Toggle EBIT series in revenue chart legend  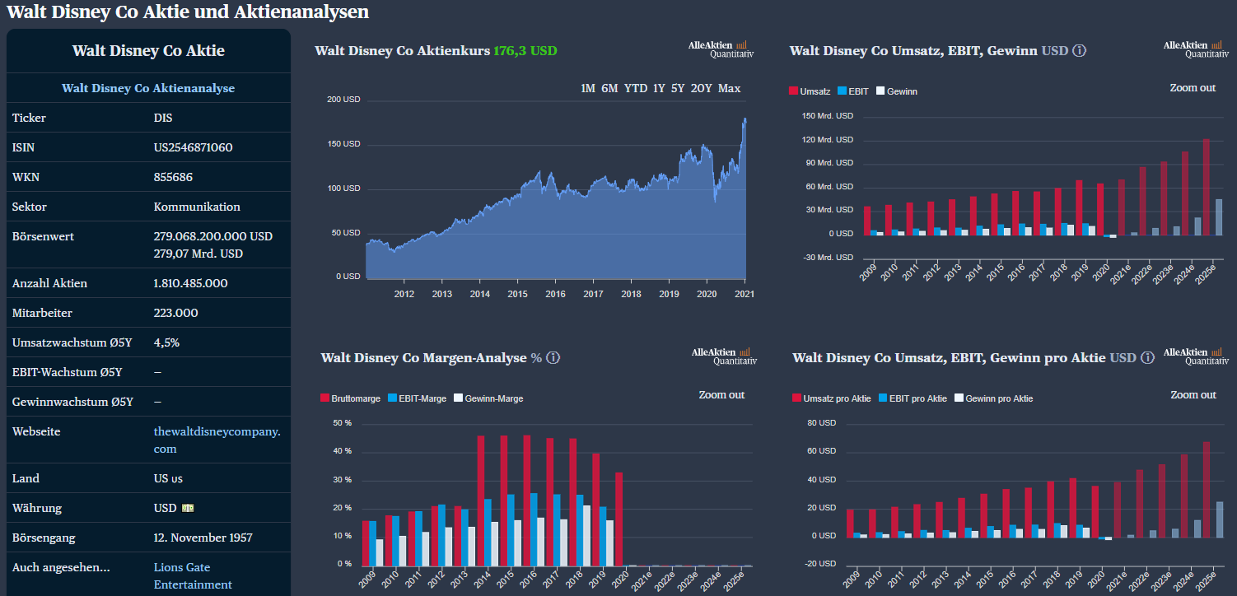(853, 91)
